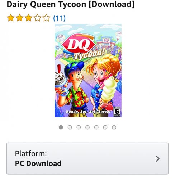The width and height of the screenshot is (175, 180).
Task: Select the fifth image carousel dot
Action: [x=96, y=127]
